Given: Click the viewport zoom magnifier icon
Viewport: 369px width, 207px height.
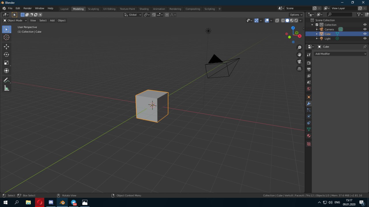Looking at the screenshot, I should point(300,47).
